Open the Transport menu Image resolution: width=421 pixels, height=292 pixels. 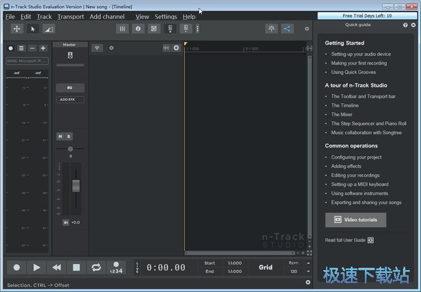(71, 17)
